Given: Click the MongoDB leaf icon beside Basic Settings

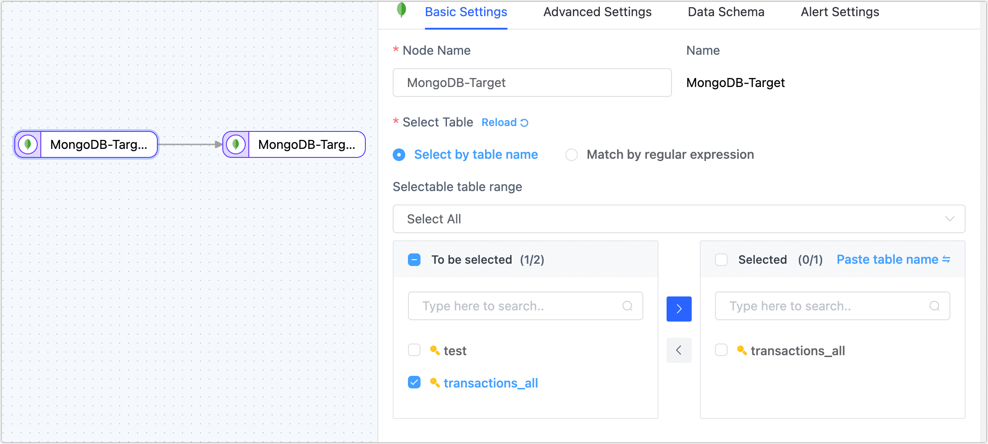Looking at the screenshot, I should coord(401,10).
